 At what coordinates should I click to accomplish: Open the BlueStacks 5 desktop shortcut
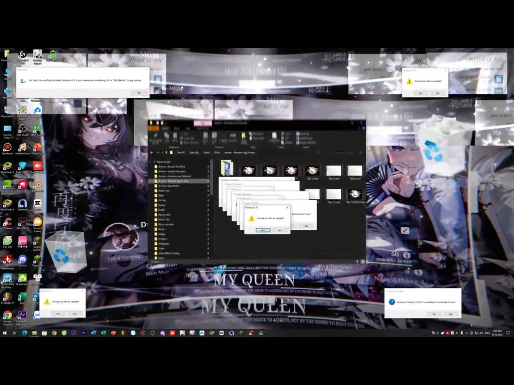click(x=7, y=167)
